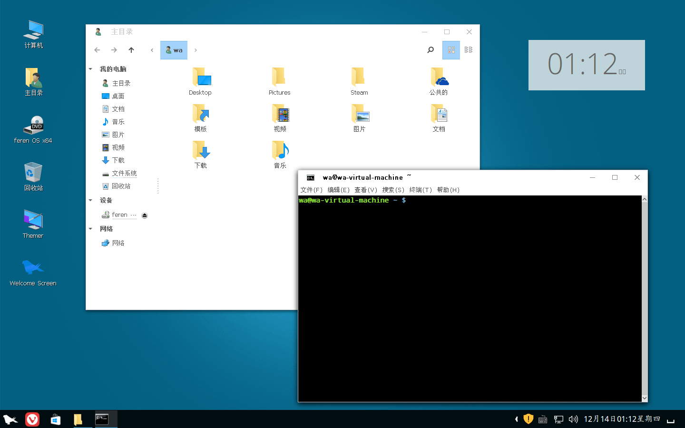Select the 模板 folder
685x428 pixels.
click(x=200, y=118)
